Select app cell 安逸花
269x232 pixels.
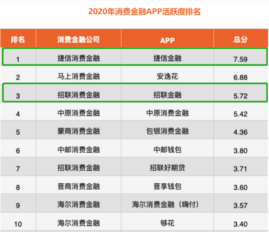pos(167,76)
